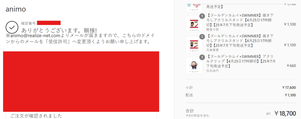
Task: Click the 確認番号 confirmation number label
Action: pos(29,23)
